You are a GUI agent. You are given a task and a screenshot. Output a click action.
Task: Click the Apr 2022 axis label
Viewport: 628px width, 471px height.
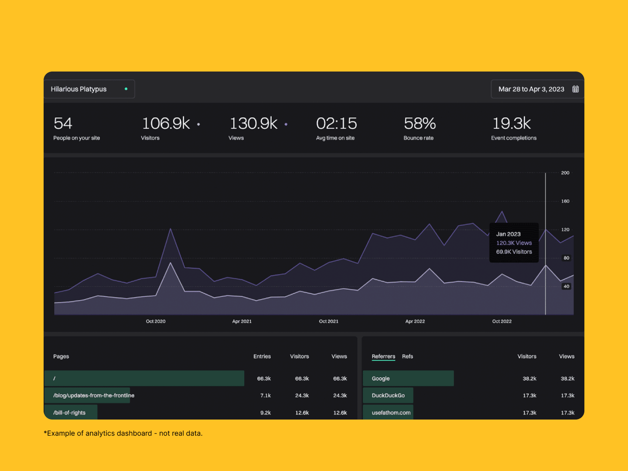tap(415, 321)
